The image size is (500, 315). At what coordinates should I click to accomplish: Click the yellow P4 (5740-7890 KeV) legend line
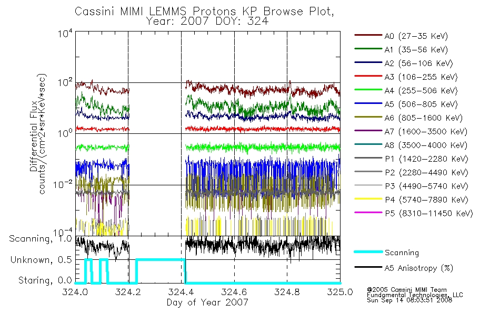[368, 199]
